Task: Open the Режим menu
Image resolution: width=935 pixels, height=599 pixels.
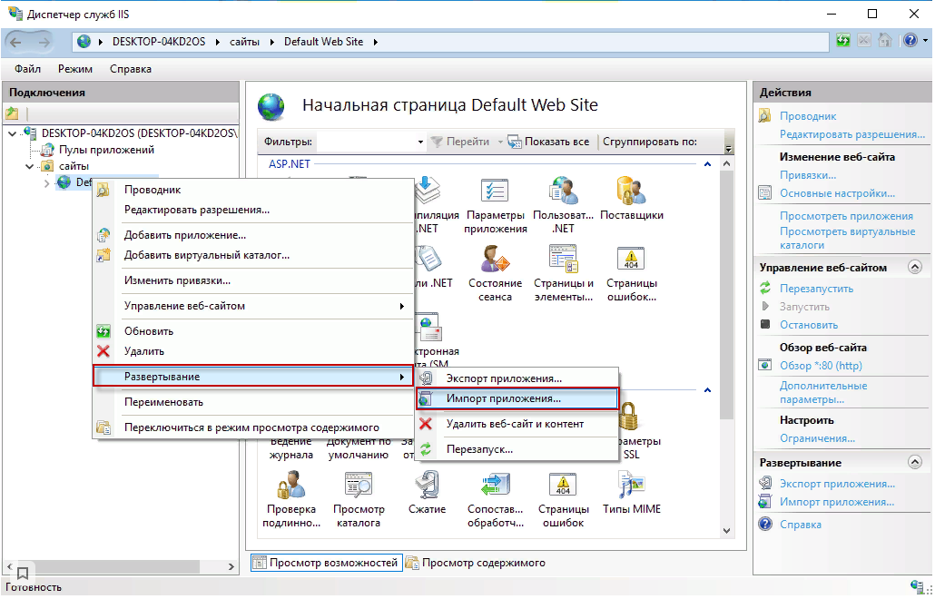Action: 75,69
